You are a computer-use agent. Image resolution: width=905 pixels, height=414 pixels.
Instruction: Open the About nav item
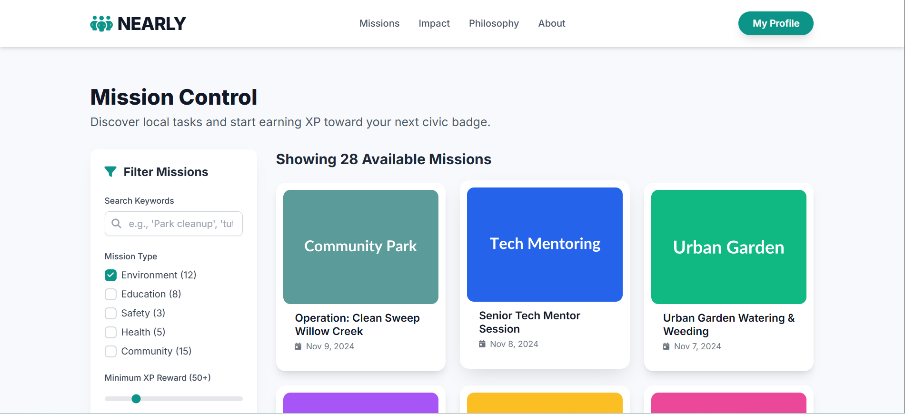click(552, 23)
